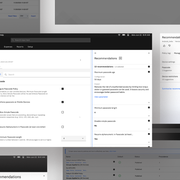
Task: Click info icon for No MTD EPS policy
Action: click(114, 170)
